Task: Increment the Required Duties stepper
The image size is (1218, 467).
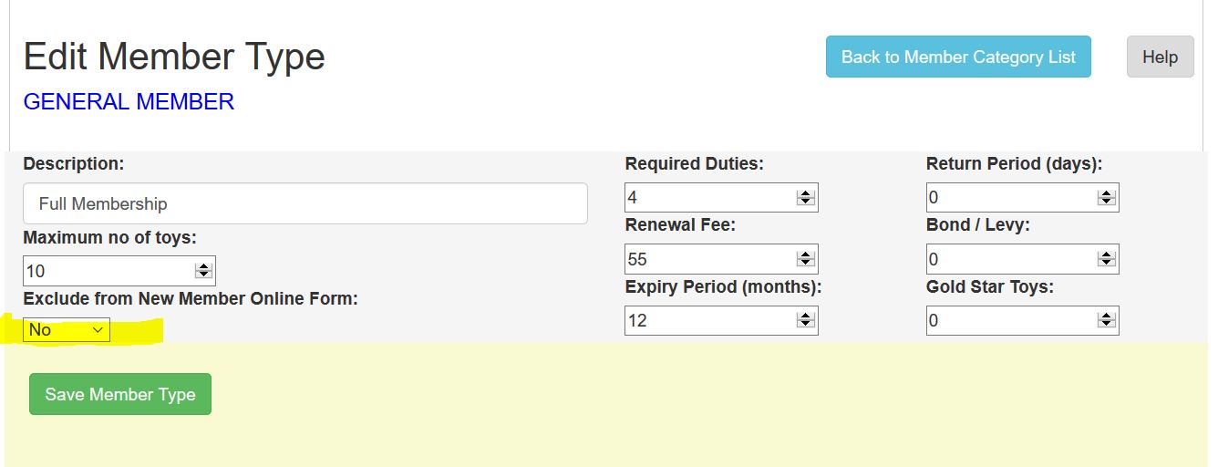Action: point(806,193)
